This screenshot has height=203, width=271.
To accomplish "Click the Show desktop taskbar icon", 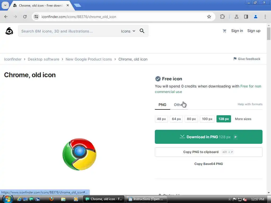I will pyautogui.click(x=25, y=199).
